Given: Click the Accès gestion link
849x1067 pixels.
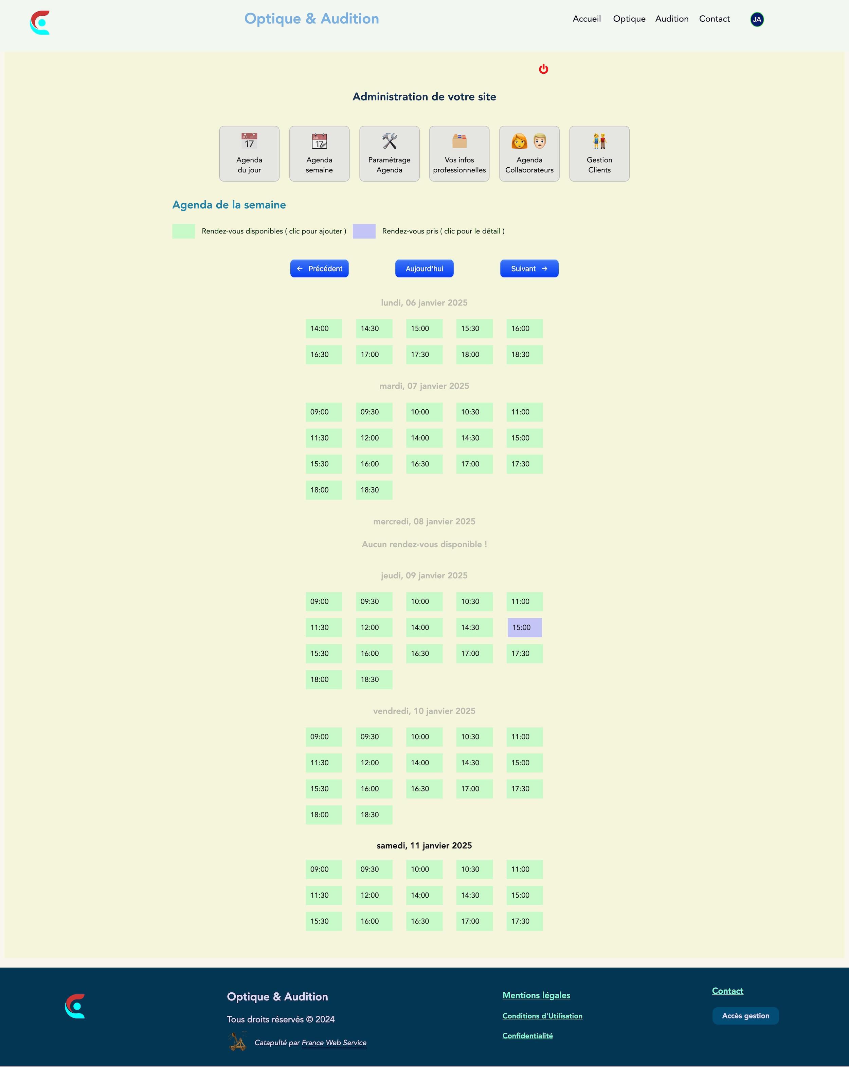Looking at the screenshot, I should [745, 1015].
